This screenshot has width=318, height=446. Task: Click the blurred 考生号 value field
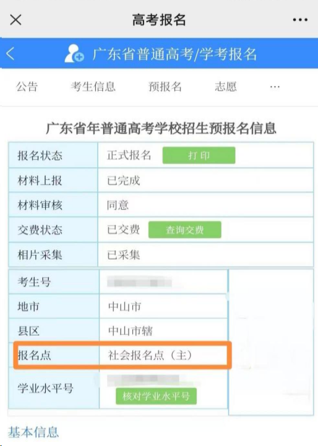point(139,282)
